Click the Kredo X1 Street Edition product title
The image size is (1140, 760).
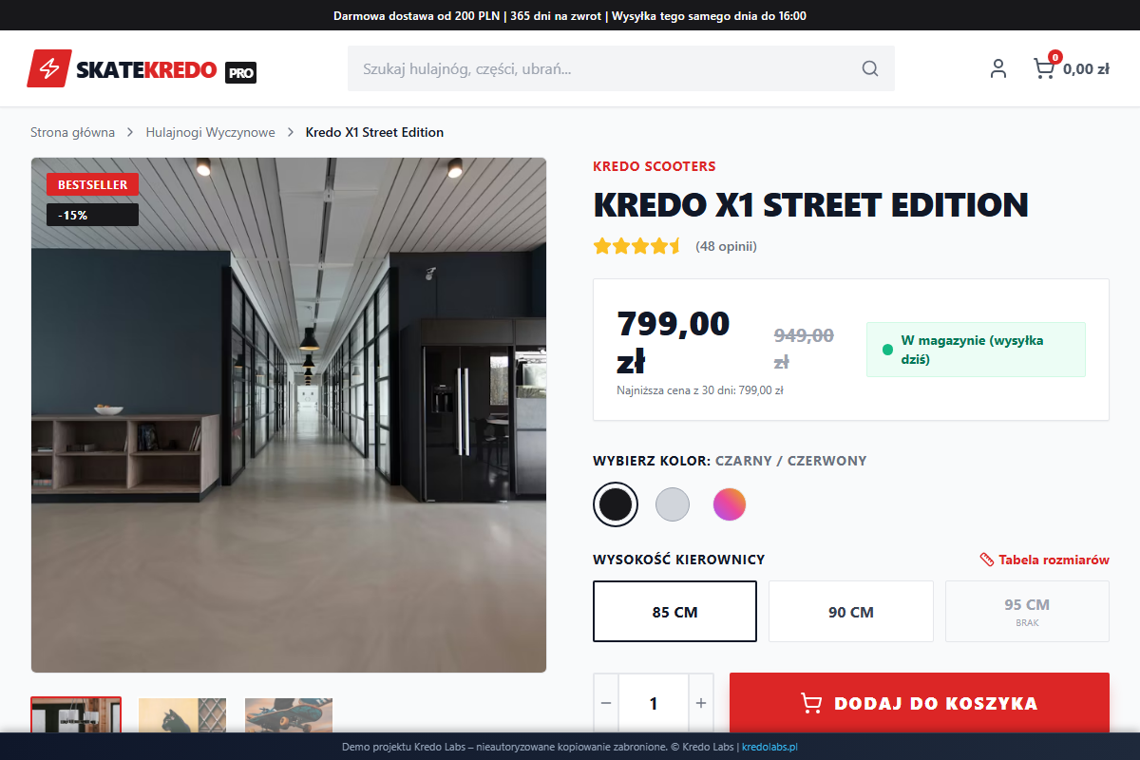coord(810,205)
